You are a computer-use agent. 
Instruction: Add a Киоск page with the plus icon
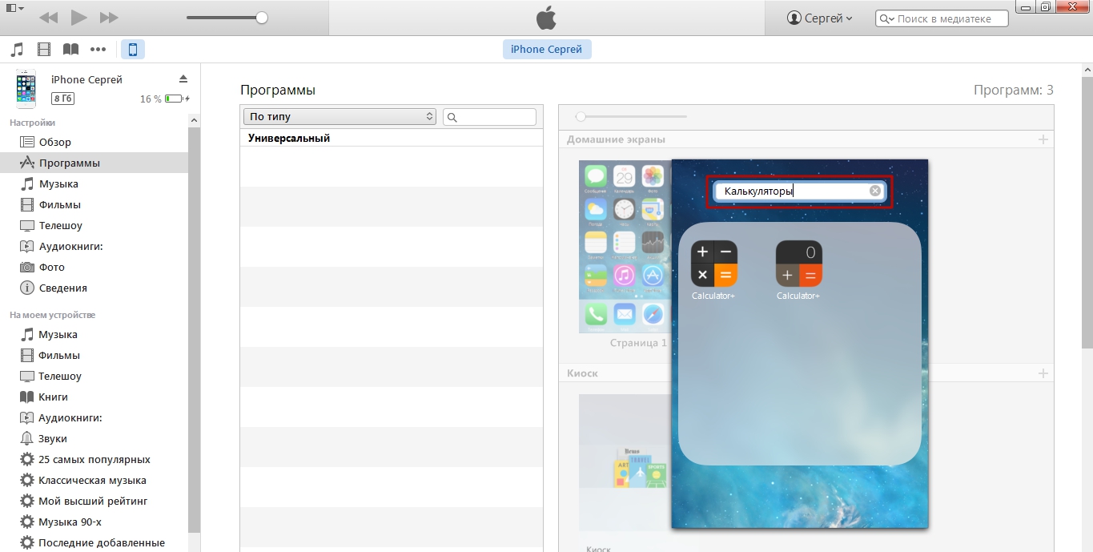tap(1043, 373)
